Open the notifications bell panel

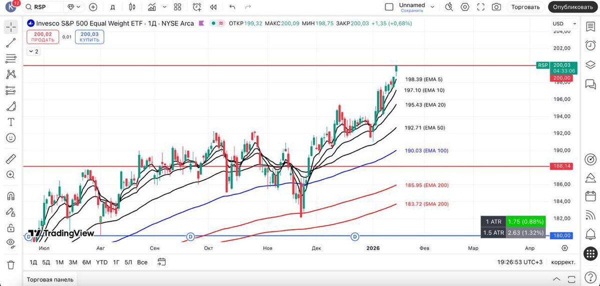pos(590,233)
